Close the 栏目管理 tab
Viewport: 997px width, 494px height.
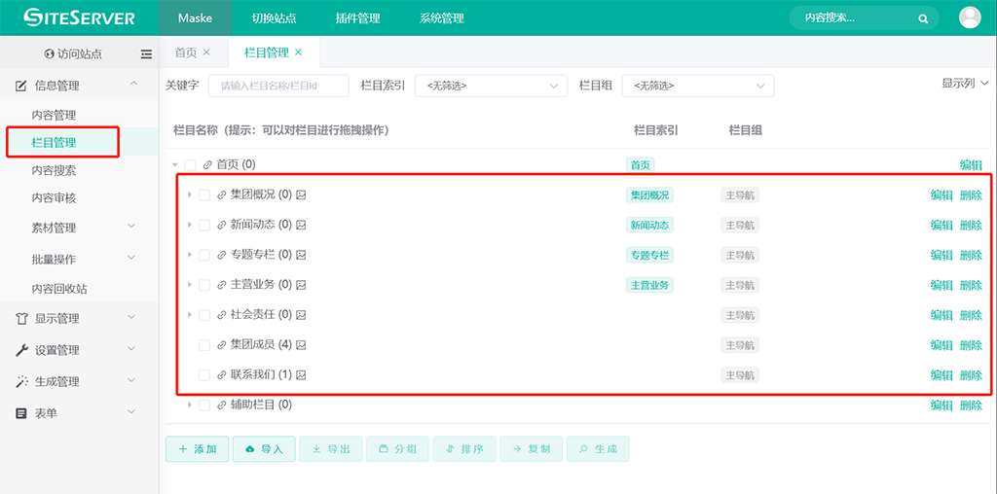tap(299, 53)
